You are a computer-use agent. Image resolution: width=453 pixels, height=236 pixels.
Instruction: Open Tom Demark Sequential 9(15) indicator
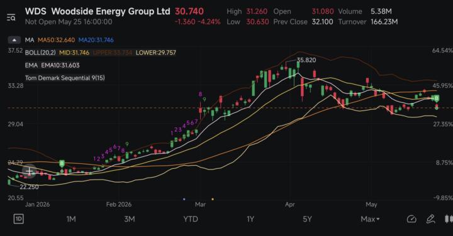tap(65, 78)
